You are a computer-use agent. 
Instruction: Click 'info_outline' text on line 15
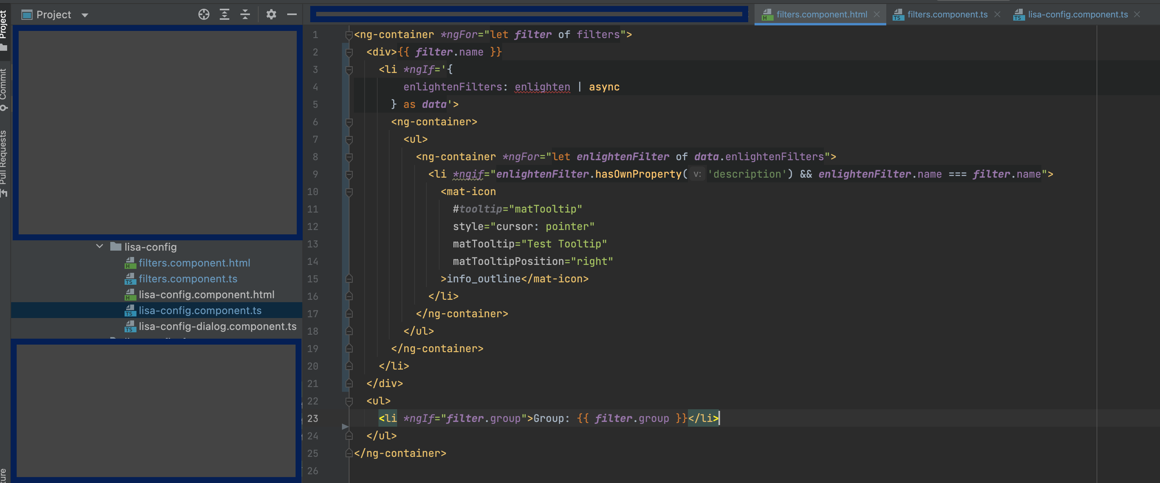pos(483,279)
